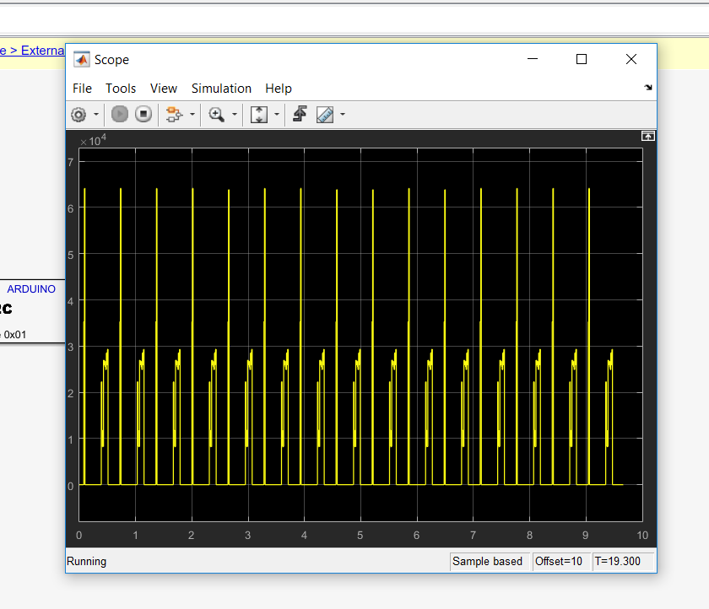Open the scope Configuration Properties gear

coord(79,115)
